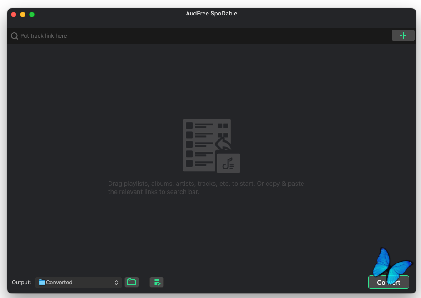The width and height of the screenshot is (421, 298).
Task: Click the 'Drag playlists, albums, artists' hint text
Action: 206,188
